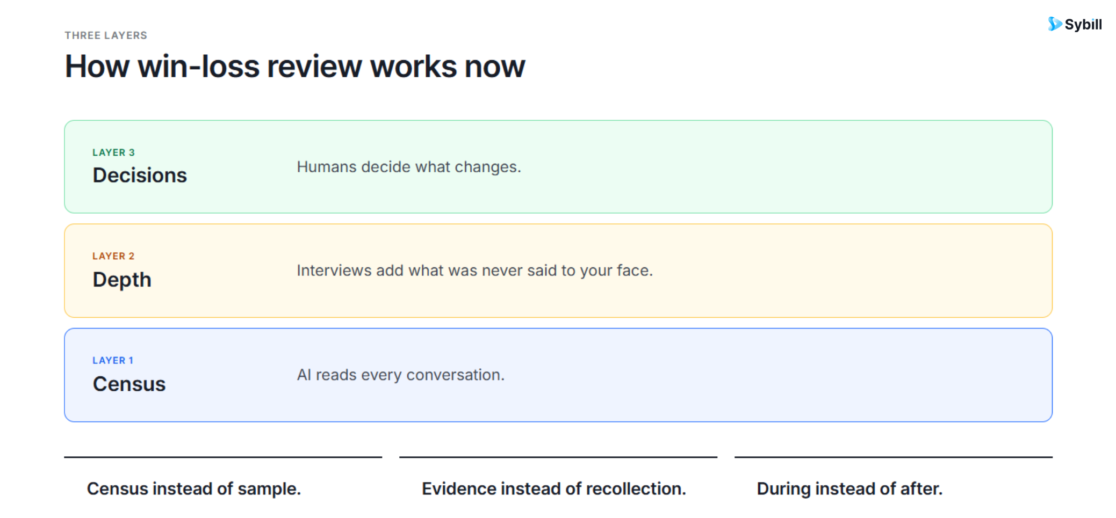Viewport: 1116px width, 518px height.
Task: Click the 'LAYER 3' label
Action: (x=113, y=152)
